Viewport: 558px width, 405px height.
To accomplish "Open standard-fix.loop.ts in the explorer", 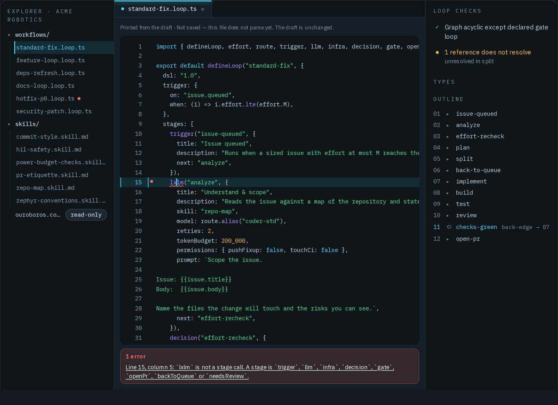I will 64,48.
